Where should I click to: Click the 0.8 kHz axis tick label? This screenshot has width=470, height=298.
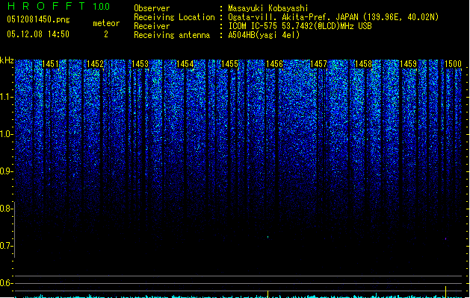coord(6,209)
